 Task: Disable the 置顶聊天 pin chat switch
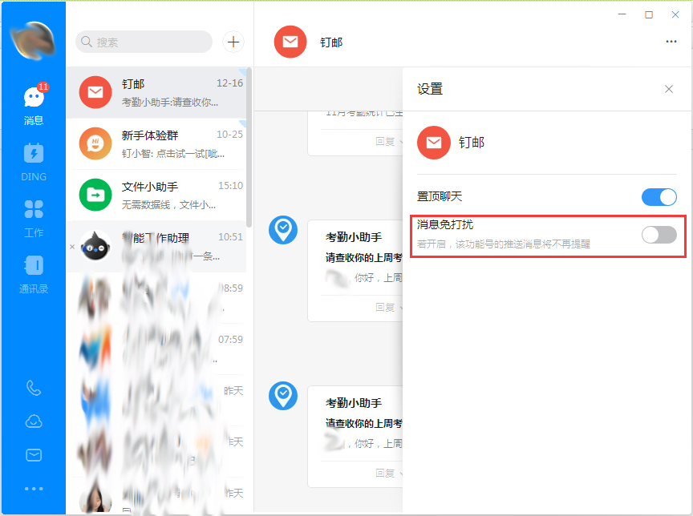pos(659,196)
